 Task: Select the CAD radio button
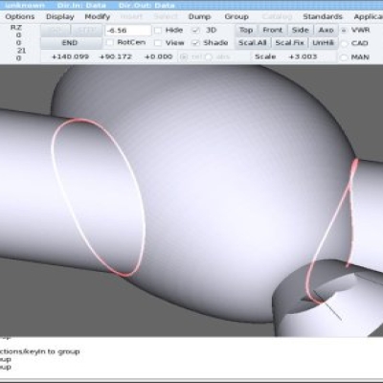[x=344, y=44]
